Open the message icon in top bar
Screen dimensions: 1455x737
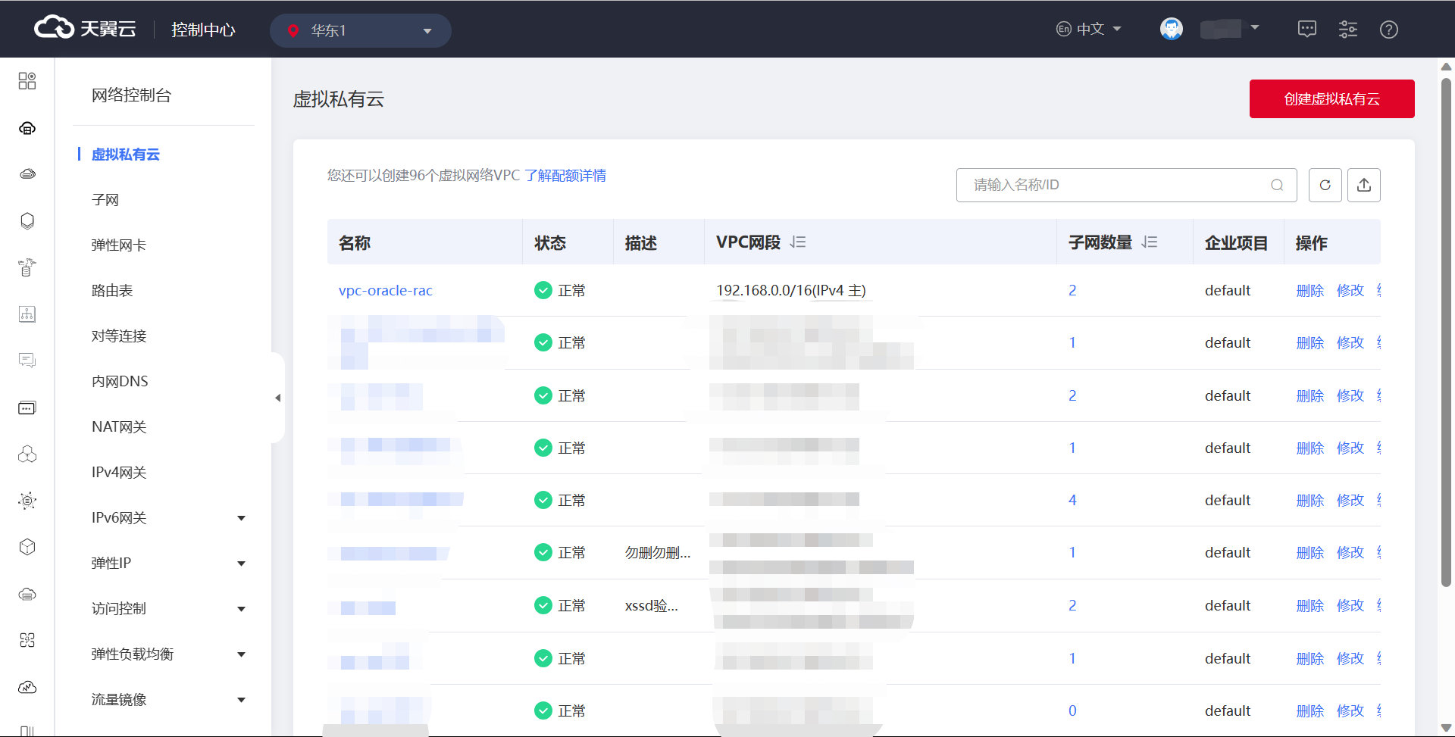1306,30
